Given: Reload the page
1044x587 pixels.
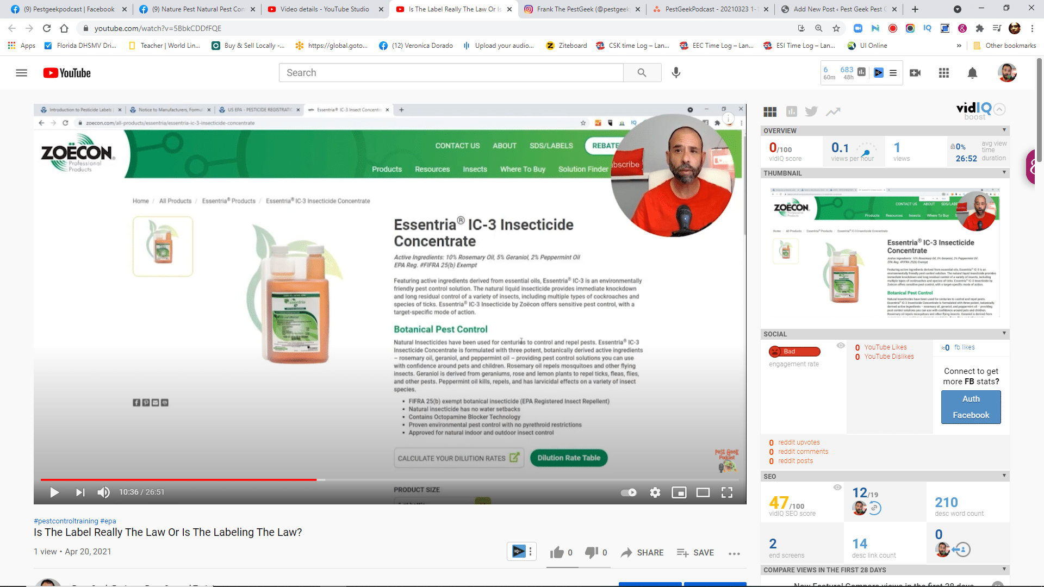Looking at the screenshot, I should click(x=47, y=28).
